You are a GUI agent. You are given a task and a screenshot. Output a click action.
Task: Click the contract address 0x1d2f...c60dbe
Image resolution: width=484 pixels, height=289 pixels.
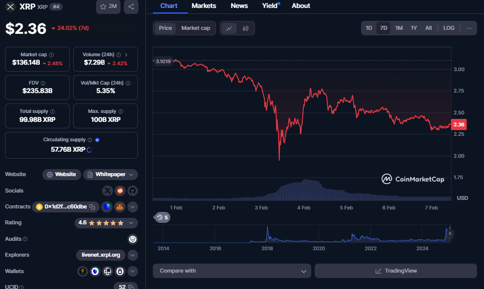(65, 206)
